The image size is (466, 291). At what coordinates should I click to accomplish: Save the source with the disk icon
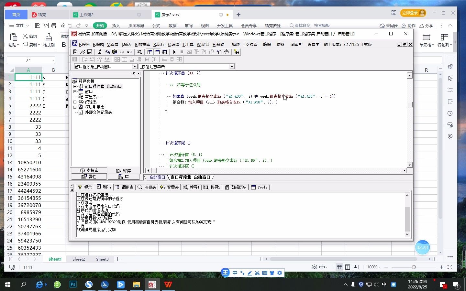pos(90,52)
